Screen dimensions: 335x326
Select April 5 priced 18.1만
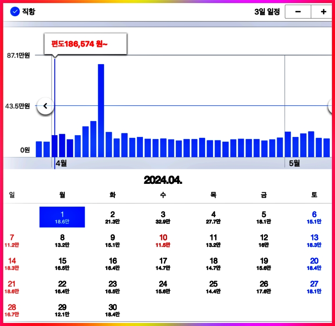(264, 217)
